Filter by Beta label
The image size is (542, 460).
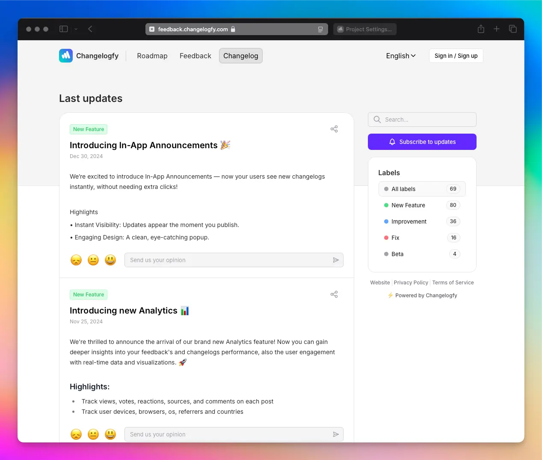422,254
